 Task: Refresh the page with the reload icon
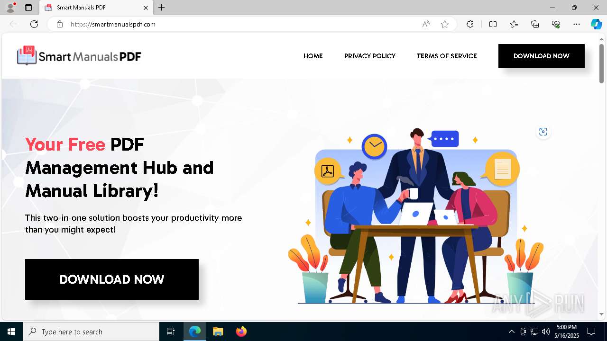[34, 24]
